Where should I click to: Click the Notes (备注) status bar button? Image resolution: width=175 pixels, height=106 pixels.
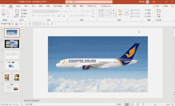[x=119, y=104]
